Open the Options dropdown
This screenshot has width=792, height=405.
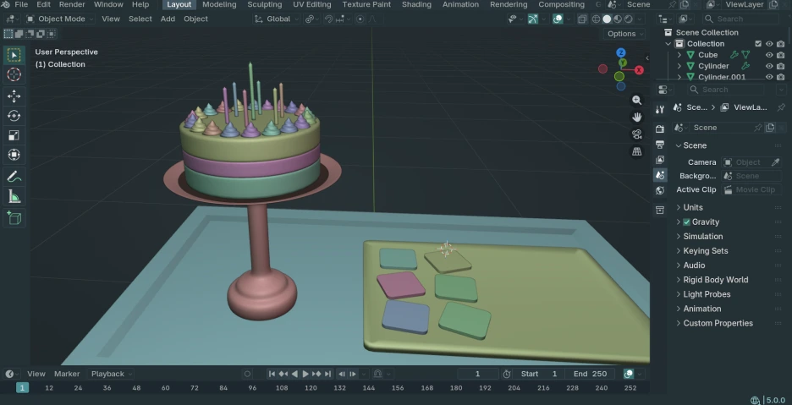[x=624, y=34]
